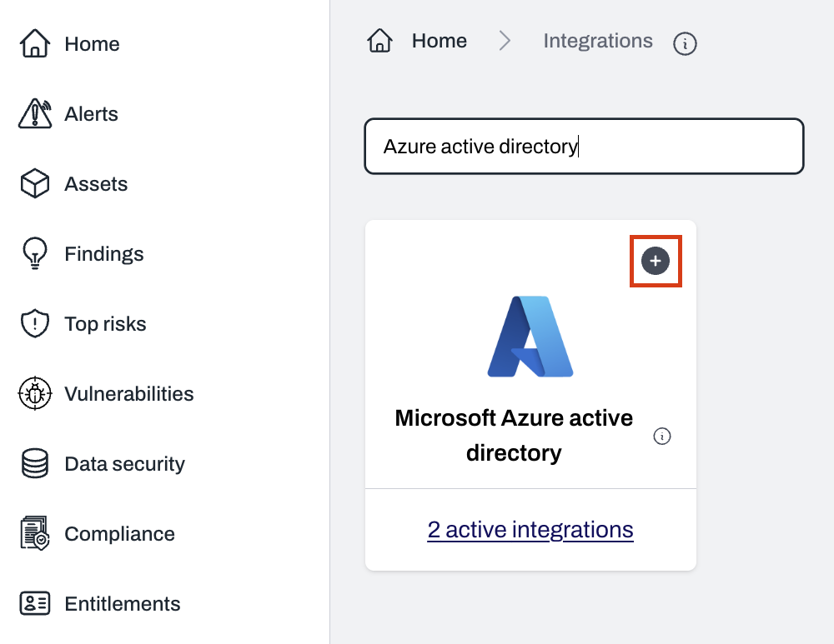Click into the integrations search field
This screenshot has height=644, width=834.
click(x=584, y=147)
